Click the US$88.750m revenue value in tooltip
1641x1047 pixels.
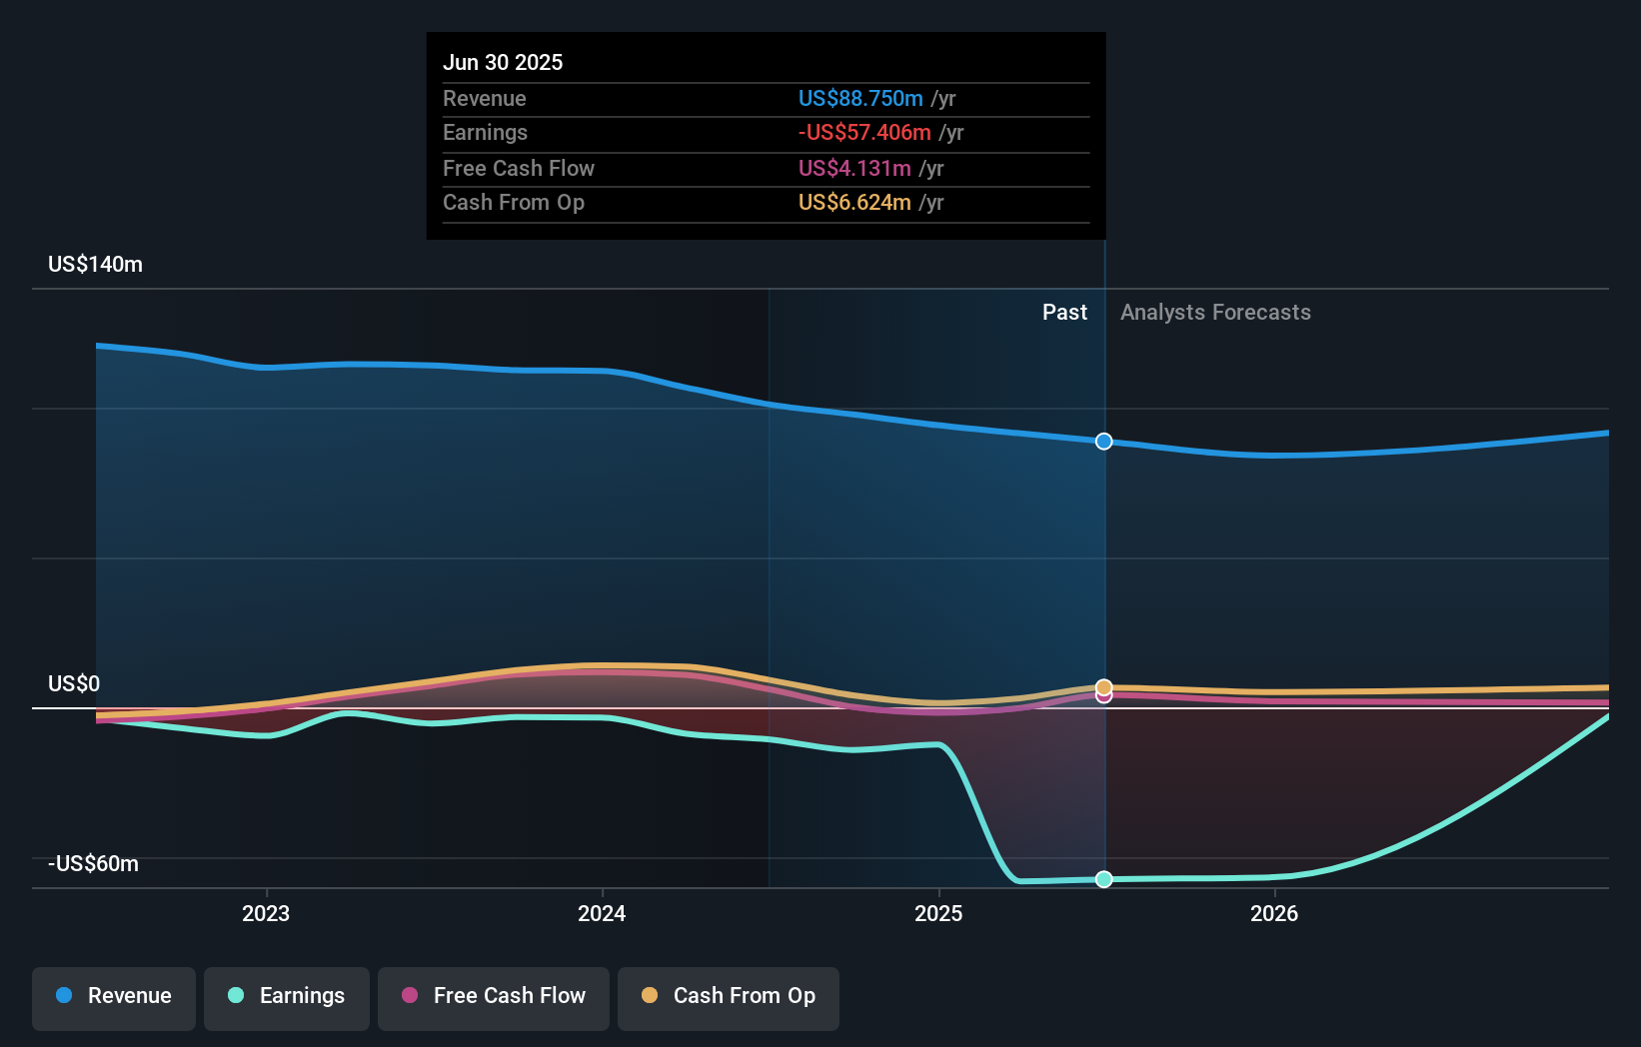(860, 98)
